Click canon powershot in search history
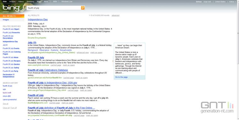This screenshot has height=120, width=239. point(10,100)
